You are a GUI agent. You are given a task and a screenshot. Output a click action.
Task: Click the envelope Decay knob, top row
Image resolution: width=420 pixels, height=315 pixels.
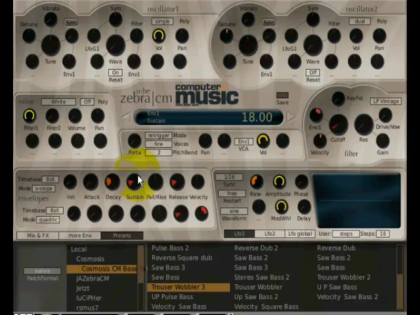click(112, 182)
